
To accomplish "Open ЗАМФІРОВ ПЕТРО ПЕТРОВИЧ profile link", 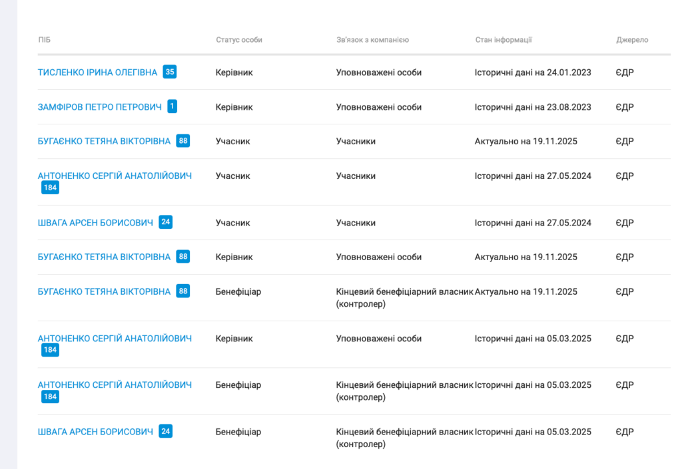I will click(99, 107).
